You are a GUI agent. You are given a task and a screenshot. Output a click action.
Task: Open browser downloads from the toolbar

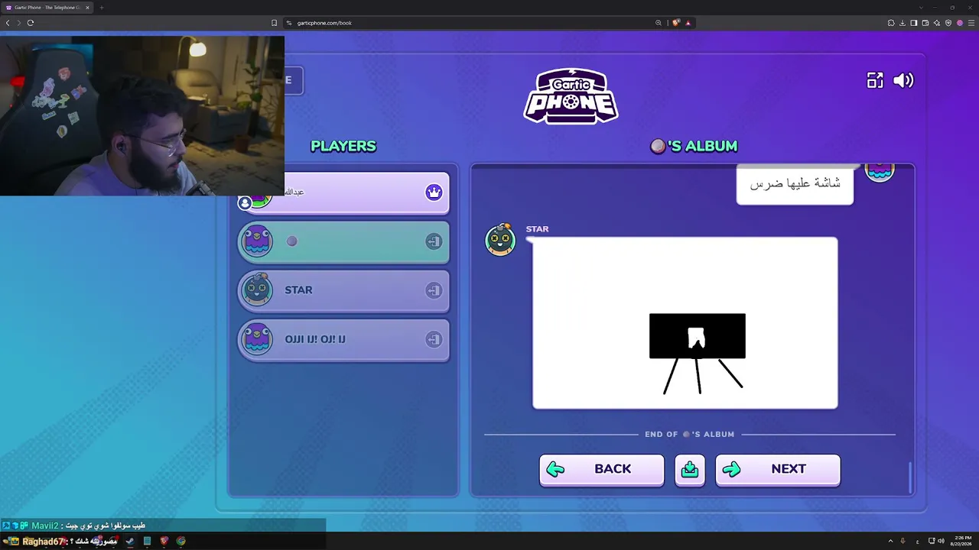[903, 23]
